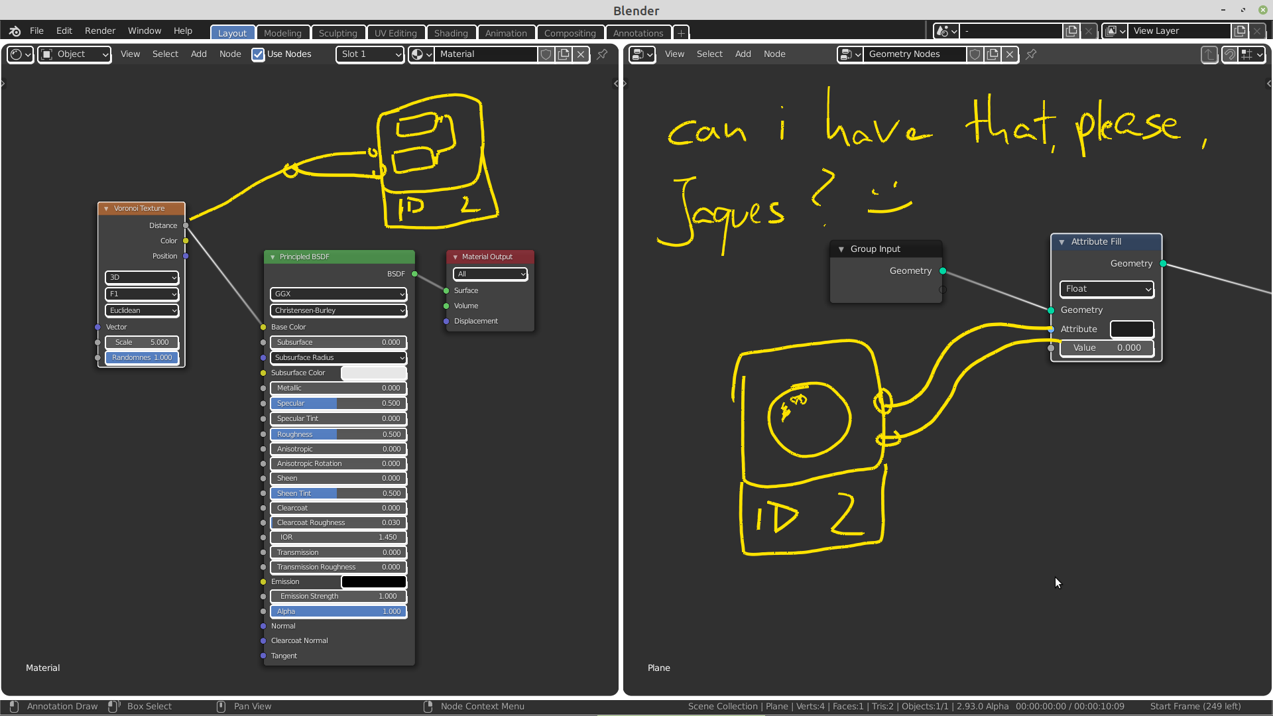Click the Attribute name input field
Screen dimensions: 1273x716
(1132, 329)
